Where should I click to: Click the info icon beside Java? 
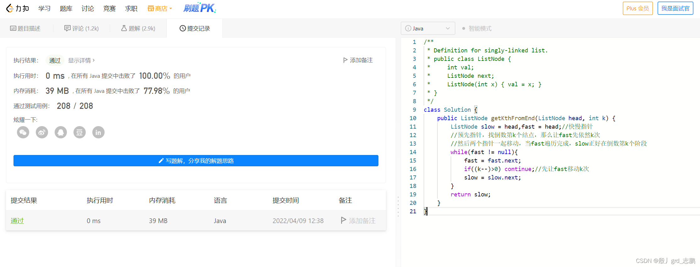pos(408,28)
